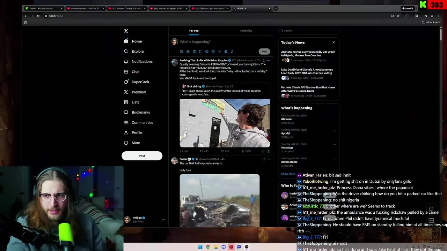The height and width of the screenshot is (251, 447).
Task: Open Communities in the sidebar
Action: click(x=139, y=122)
